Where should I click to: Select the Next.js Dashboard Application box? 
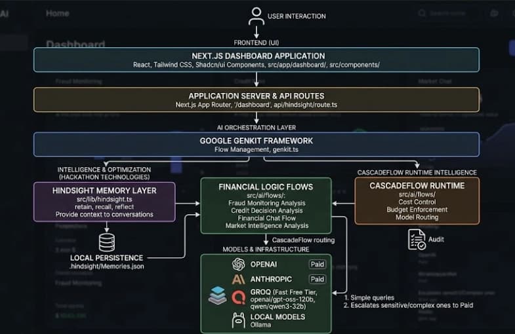256,60
